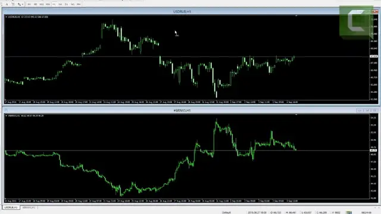Click the High price value in the status bar
The image size is (381, 214).
coord(291,213)
